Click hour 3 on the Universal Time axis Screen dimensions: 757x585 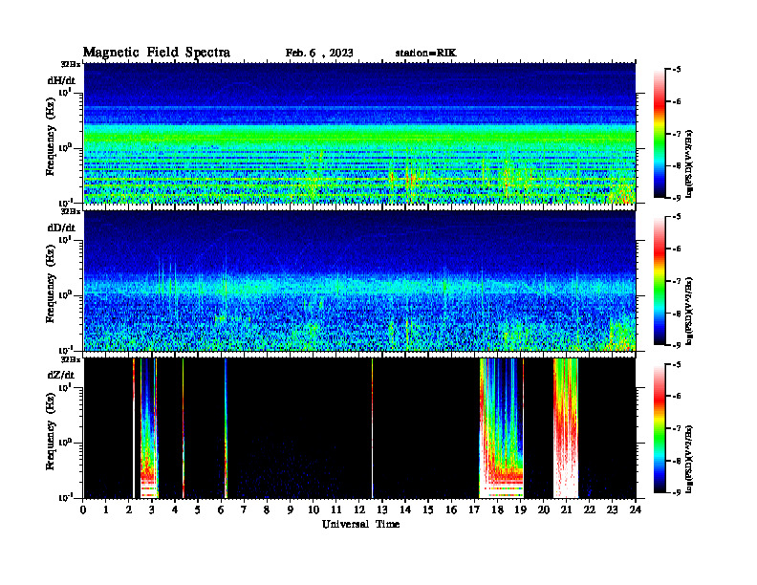click(153, 509)
